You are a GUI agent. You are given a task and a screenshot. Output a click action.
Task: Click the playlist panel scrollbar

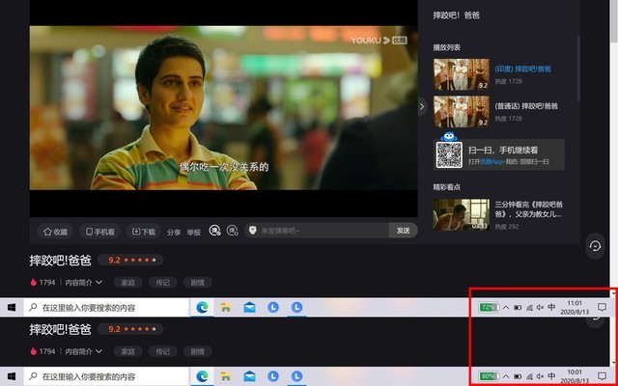tap(578, 68)
